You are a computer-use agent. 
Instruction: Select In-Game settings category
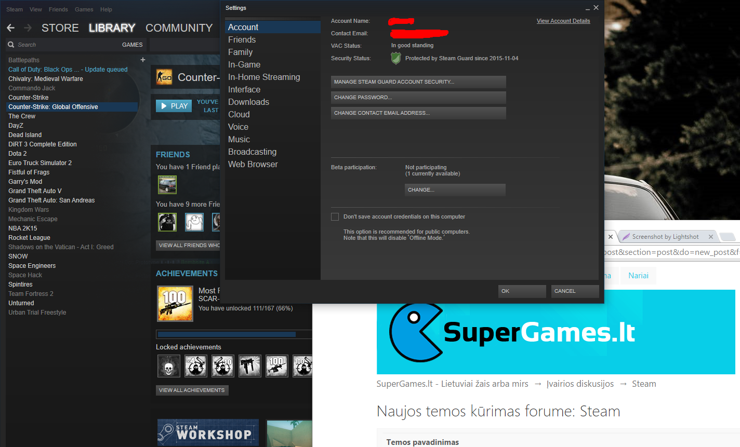coord(273,64)
